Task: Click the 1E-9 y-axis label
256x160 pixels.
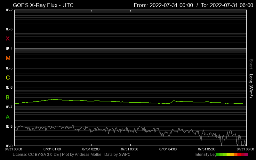Action: 9,146
